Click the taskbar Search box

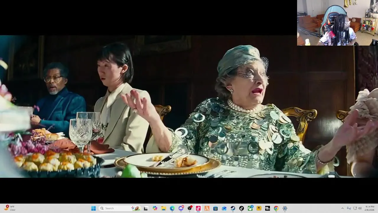click(120, 208)
